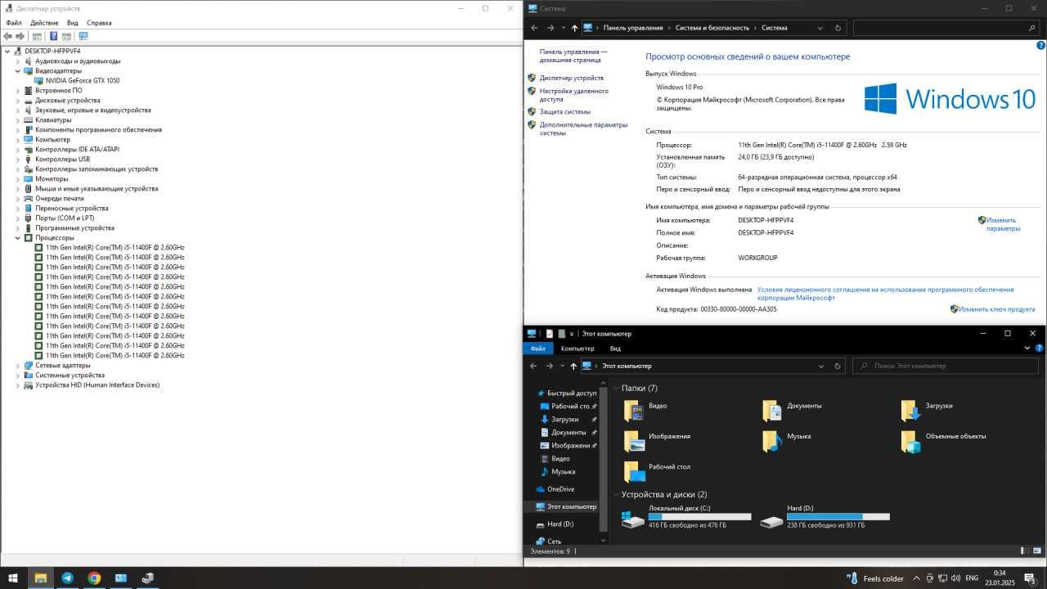The width and height of the screenshot is (1047, 589).
Task: Open the Документы folder in Папки
Action: pos(792,411)
